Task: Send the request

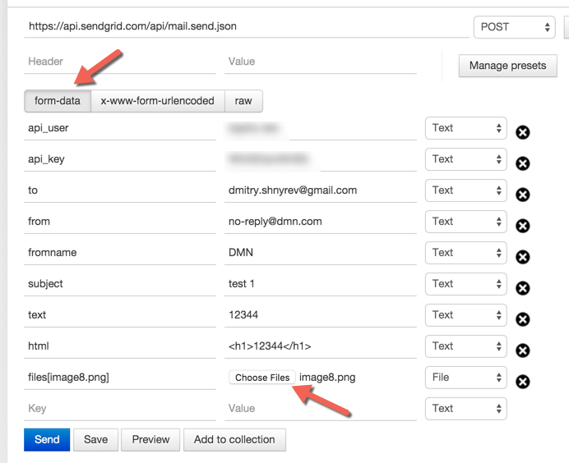Action: 47,439
